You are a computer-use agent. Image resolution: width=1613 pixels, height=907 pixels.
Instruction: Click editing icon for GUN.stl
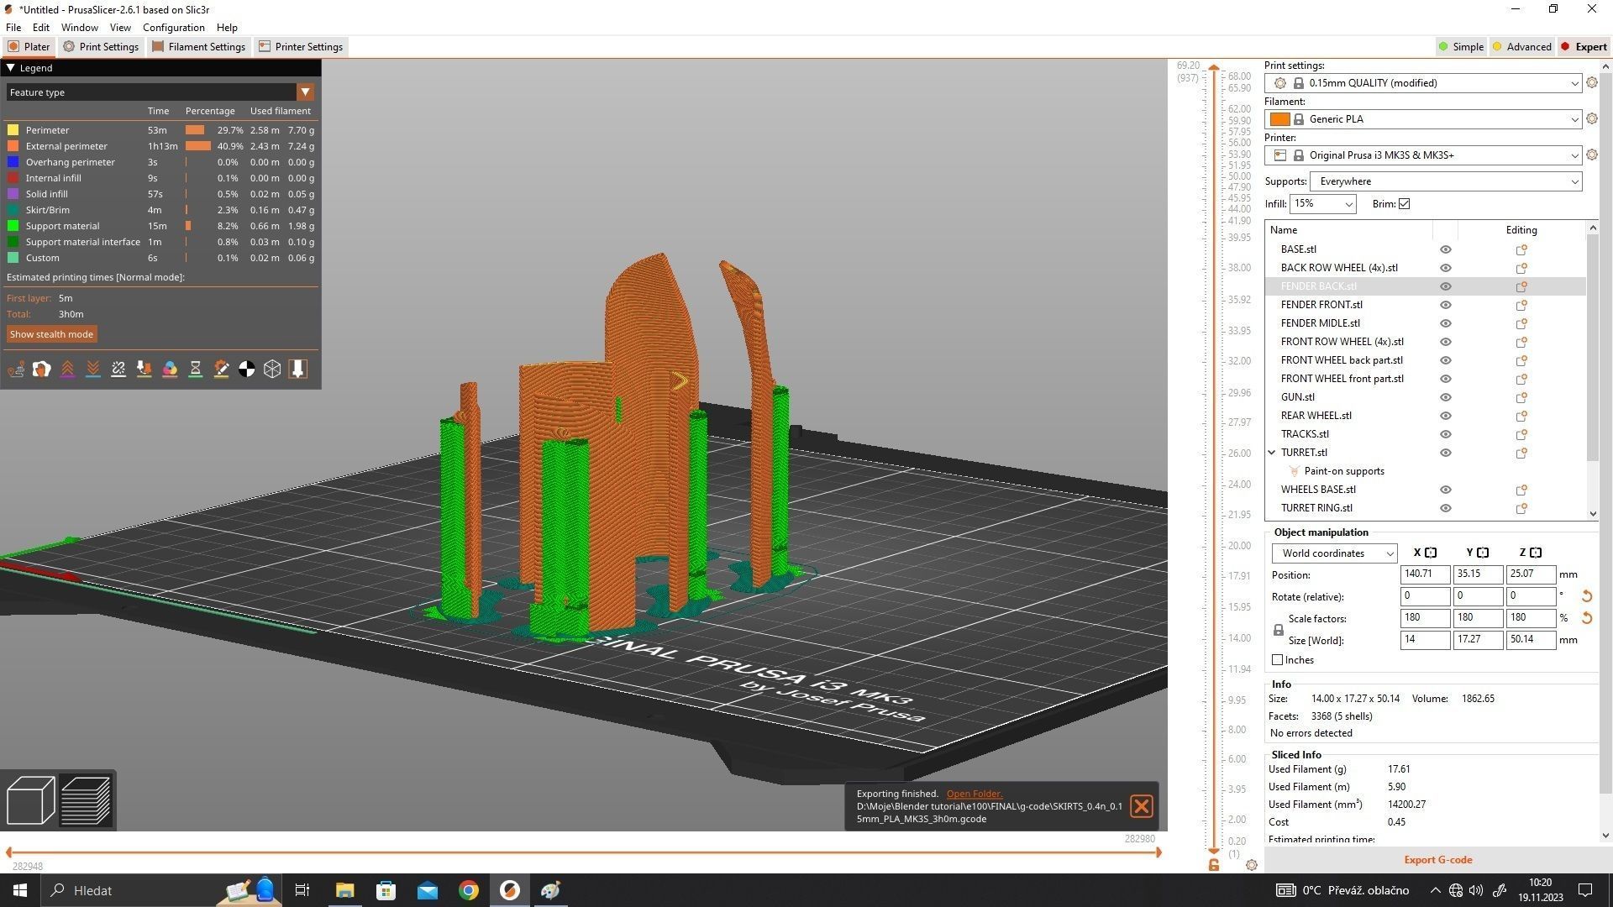point(1521,397)
